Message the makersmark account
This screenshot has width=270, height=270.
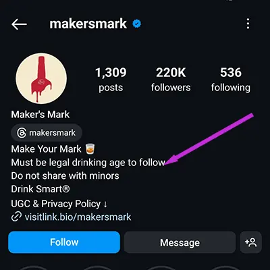180,242
